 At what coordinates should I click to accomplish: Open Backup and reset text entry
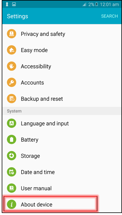[42, 99]
